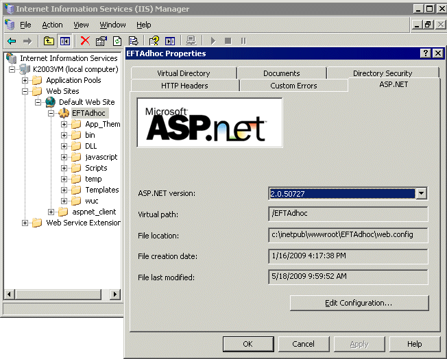Click the tree pane scroll left arrow
The height and width of the screenshot is (359, 447).
pos(10,294)
